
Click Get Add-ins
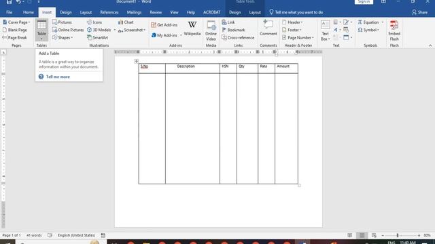click(x=164, y=25)
